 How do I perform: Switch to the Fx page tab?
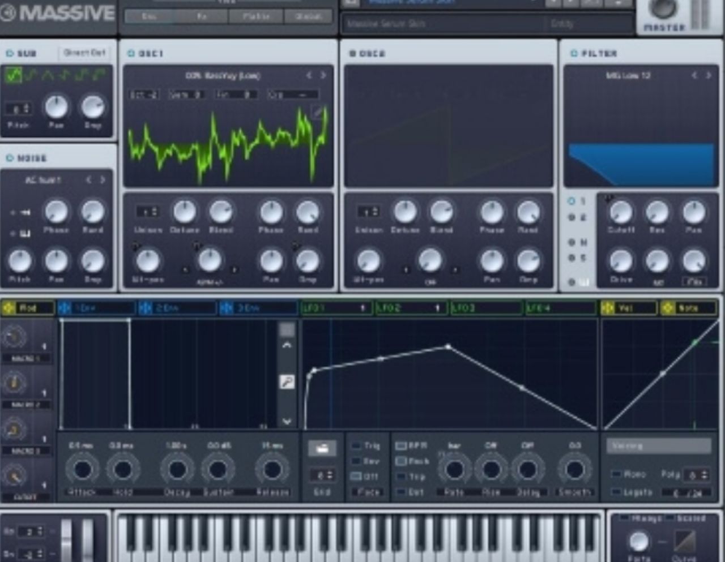pos(202,16)
